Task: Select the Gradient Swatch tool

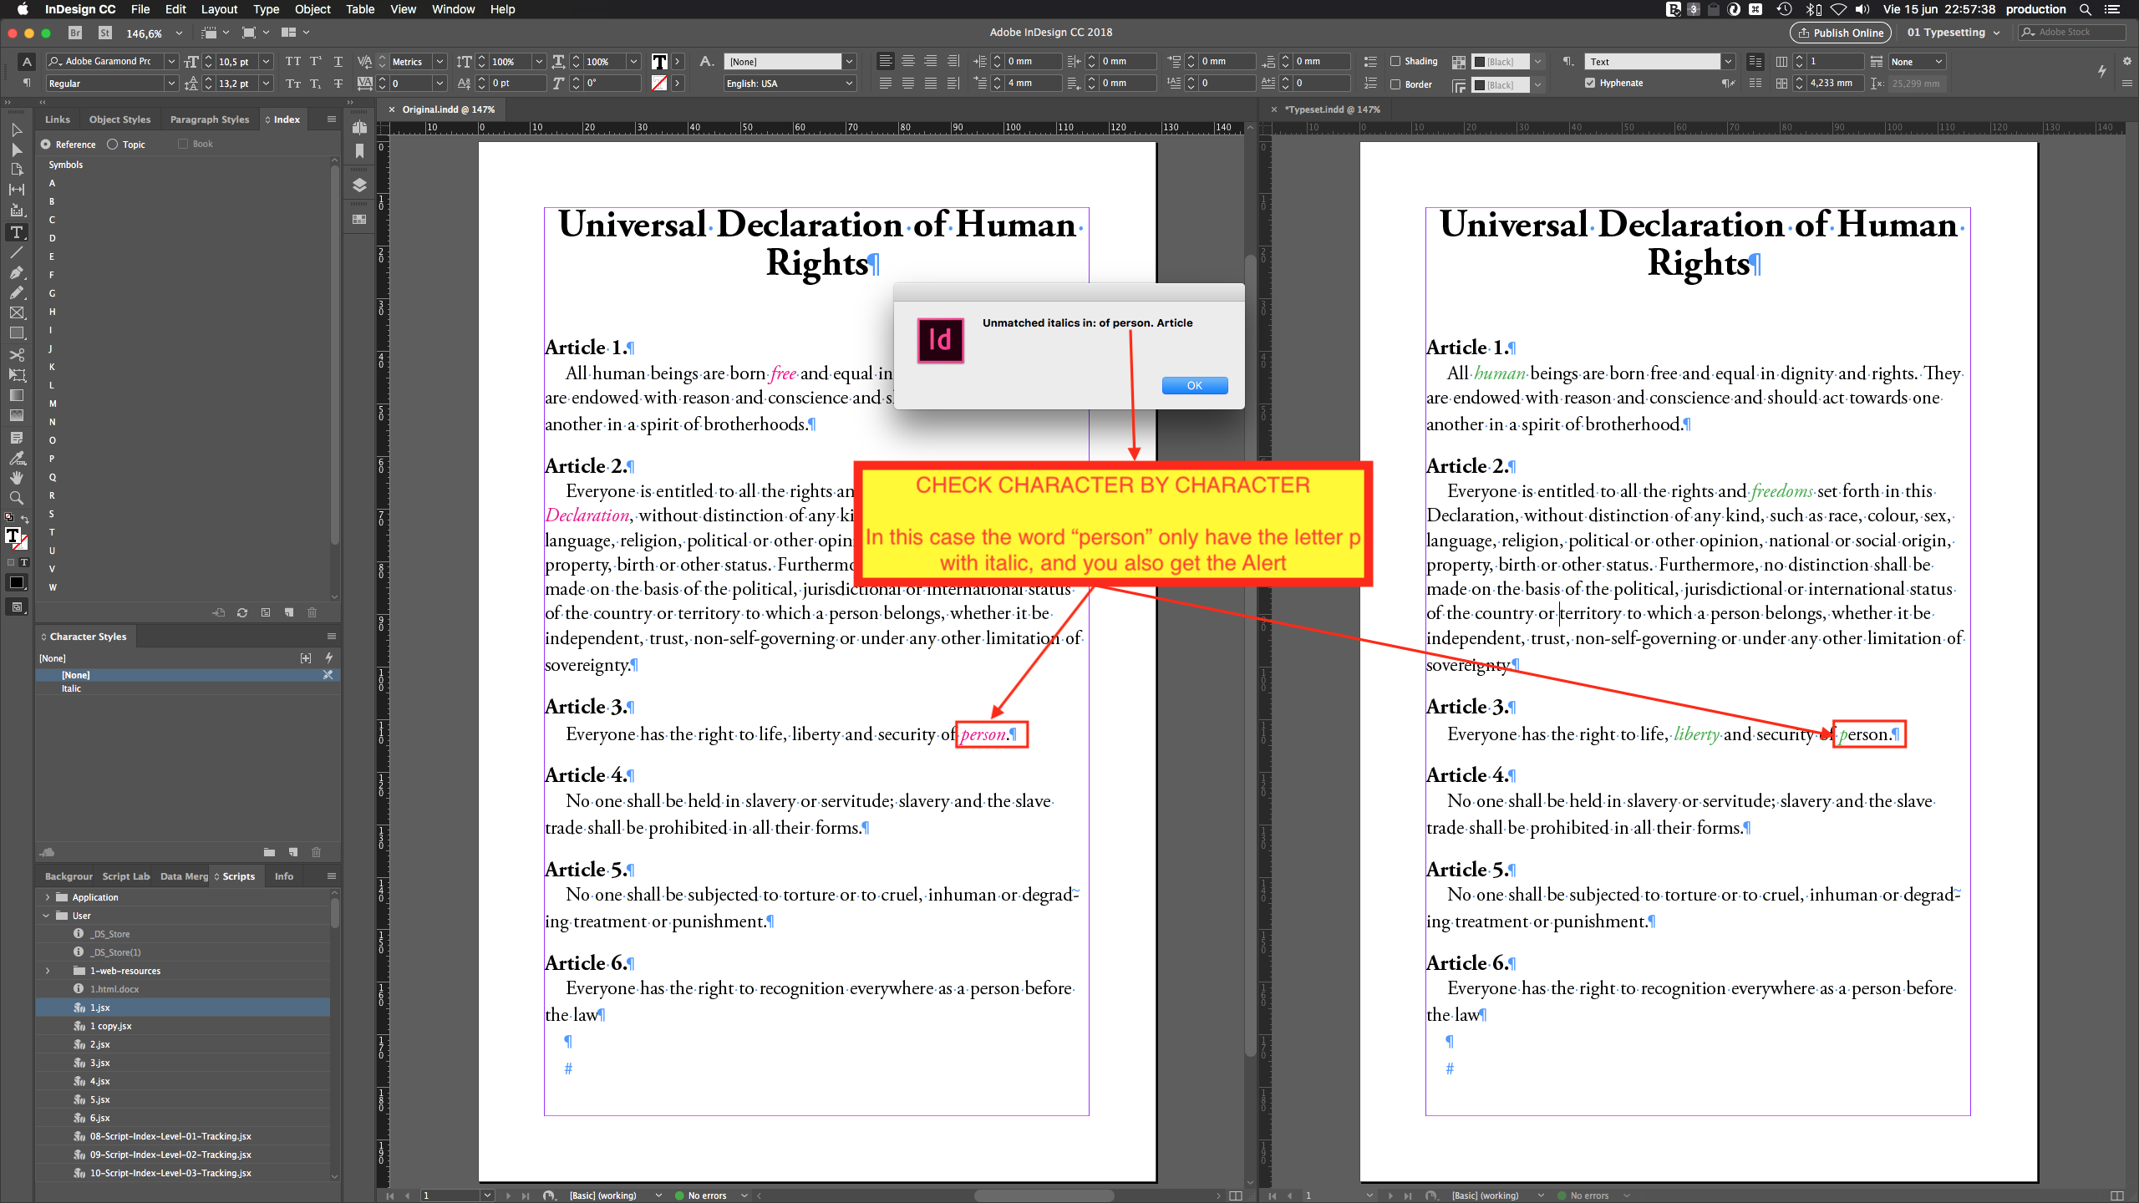Action: [x=16, y=395]
